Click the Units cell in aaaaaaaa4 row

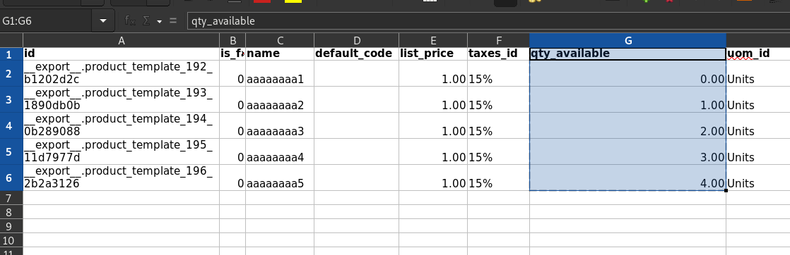757,151
